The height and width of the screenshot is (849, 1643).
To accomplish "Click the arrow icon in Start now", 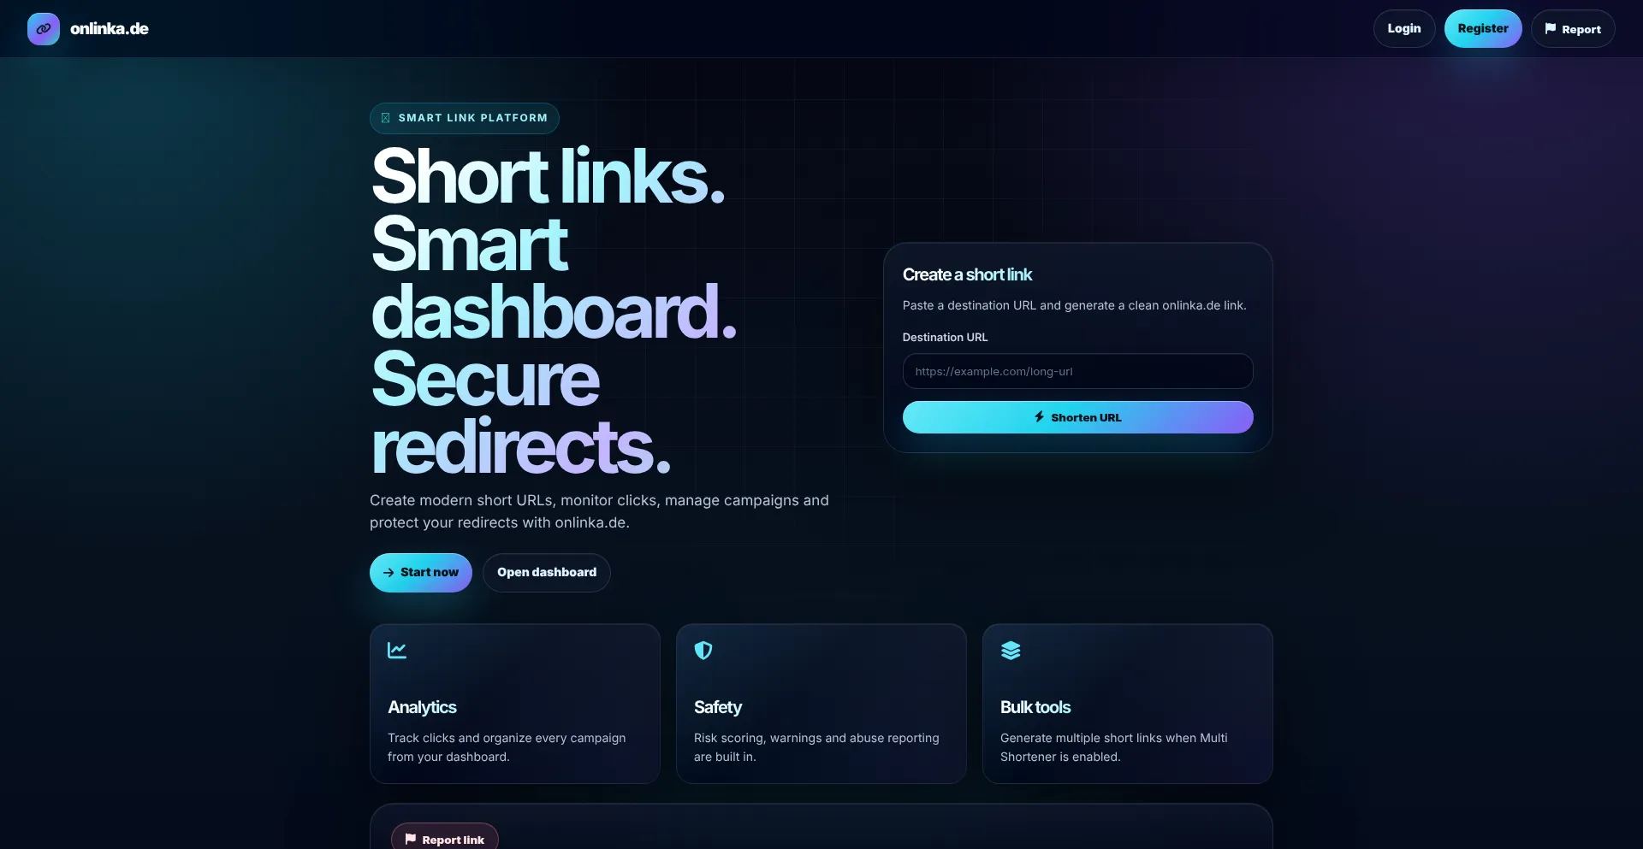I will point(389,573).
